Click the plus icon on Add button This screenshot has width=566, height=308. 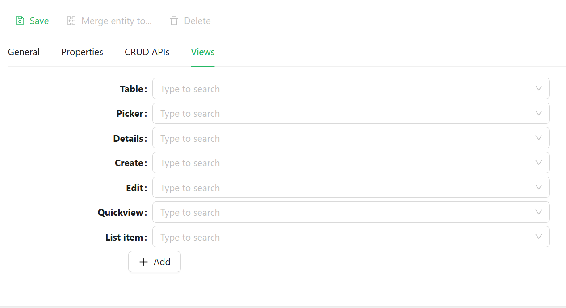coord(143,262)
